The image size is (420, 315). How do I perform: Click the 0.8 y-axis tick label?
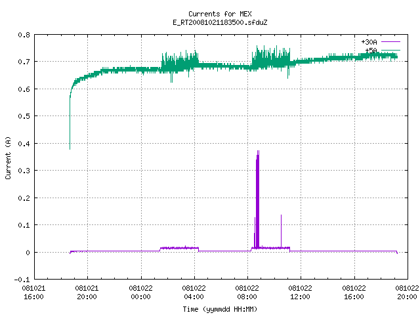tap(24, 35)
